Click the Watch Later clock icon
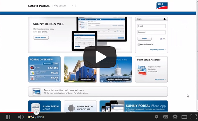 click(156, 117)
